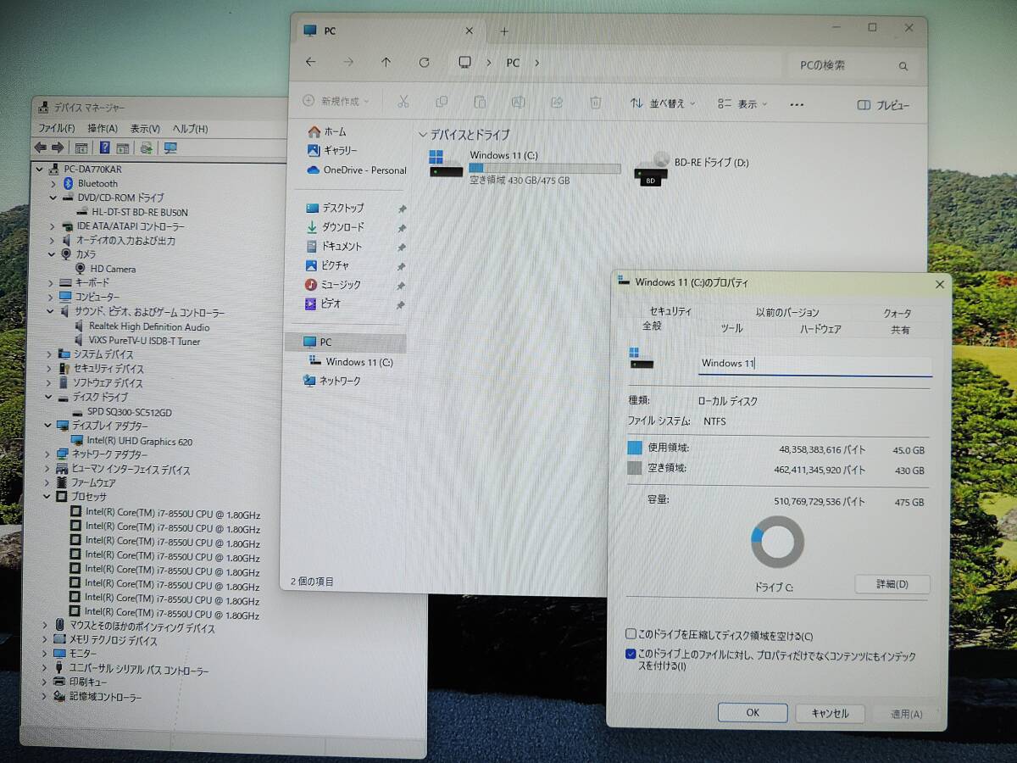
Task: Click the Cut scissors icon
Action: click(403, 102)
